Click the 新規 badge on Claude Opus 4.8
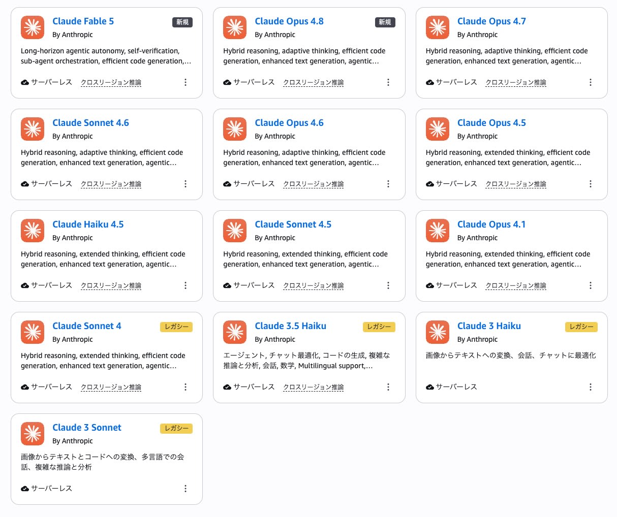The image size is (617, 517). point(385,22)
